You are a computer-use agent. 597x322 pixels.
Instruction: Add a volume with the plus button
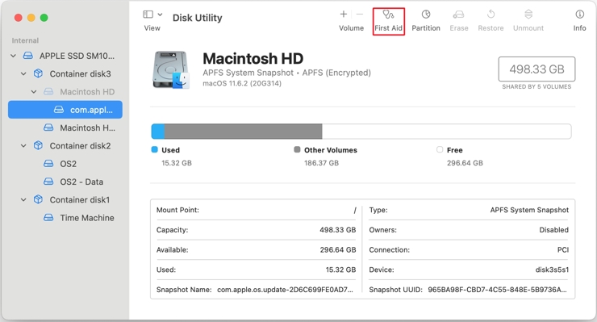[x=343, y=14]
